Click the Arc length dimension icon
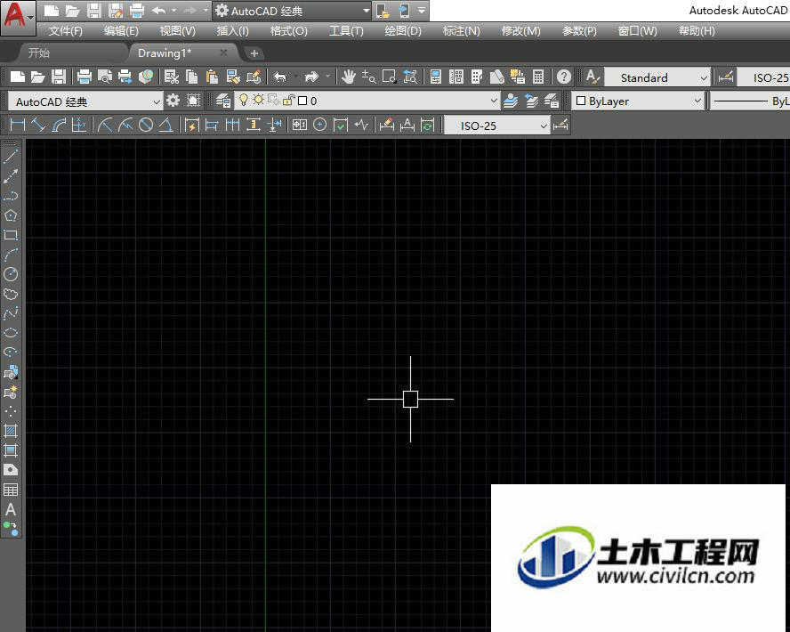The image size is (790, 632). coord(59,125)
